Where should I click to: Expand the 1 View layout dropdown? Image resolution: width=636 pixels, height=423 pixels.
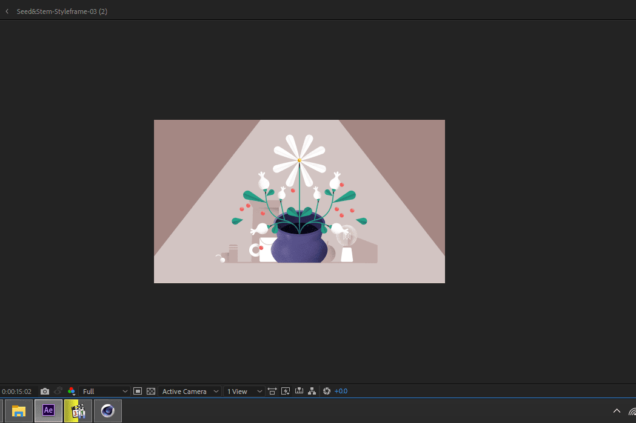click(244, 392)
